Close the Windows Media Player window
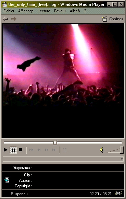126x199 pixels. [121, 4]
